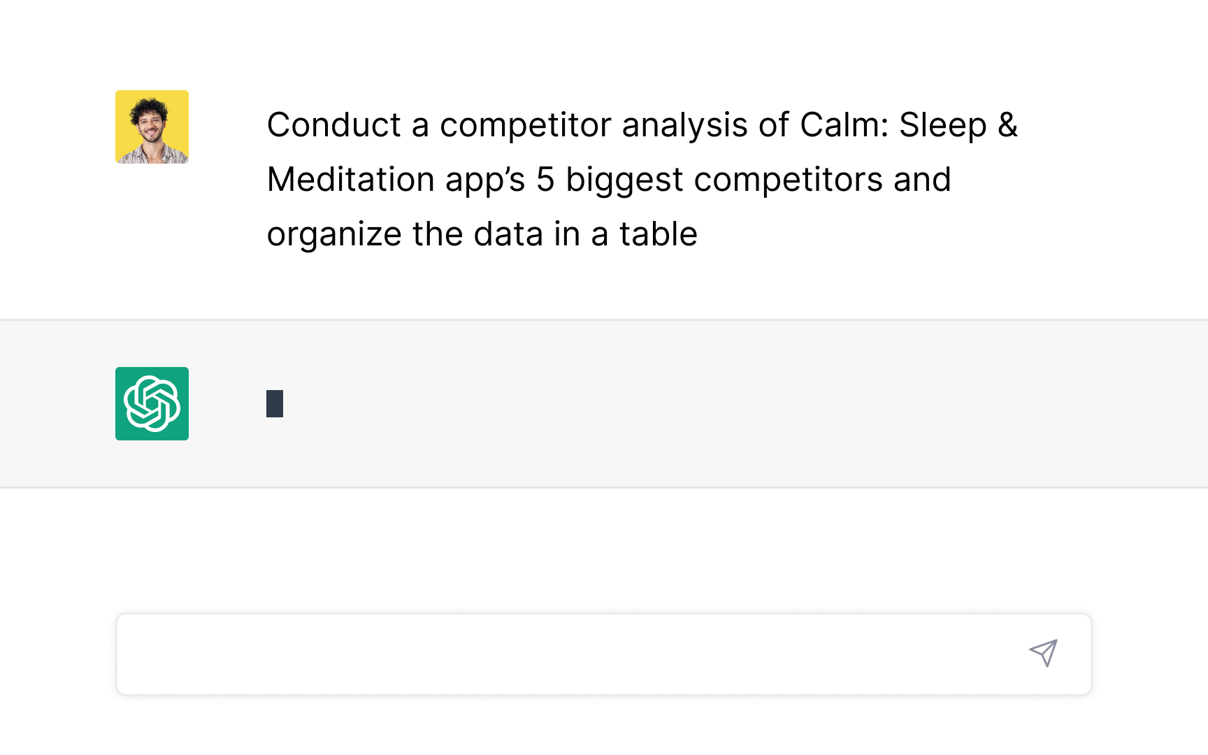This screenshot has height=755, width=1208.
Task: Click the green ChatGPT logo avatar
Action: coord(152,403)
